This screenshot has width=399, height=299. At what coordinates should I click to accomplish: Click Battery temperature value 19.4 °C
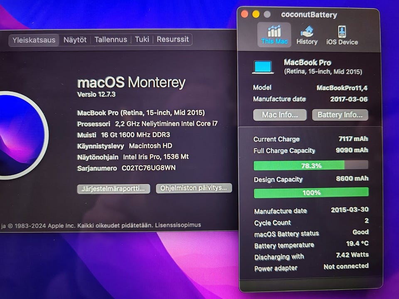[x=357, y=243]
